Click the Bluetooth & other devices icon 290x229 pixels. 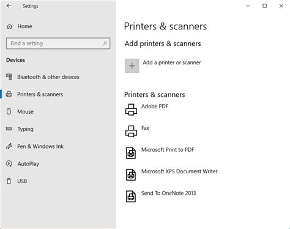[9, 77]
